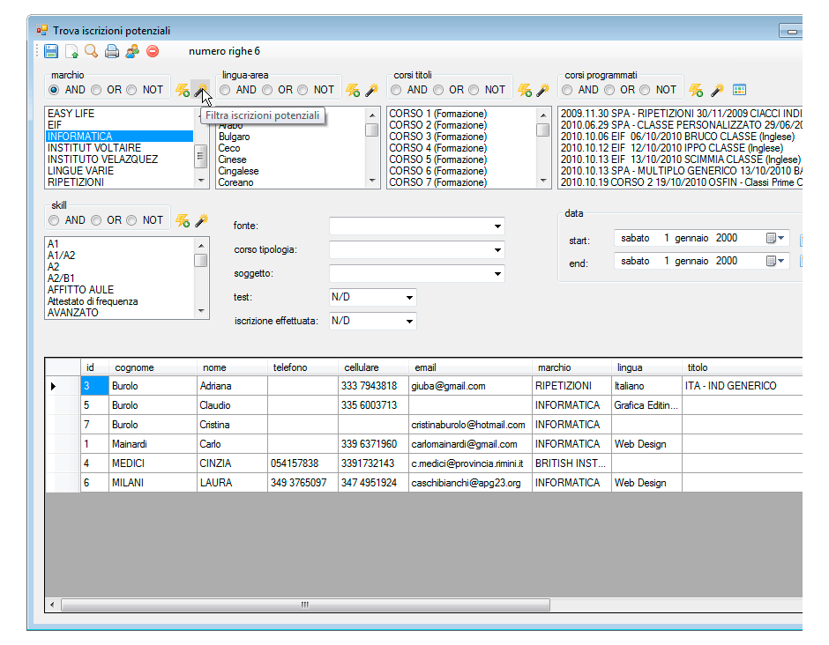Click the window icon next to Trova iscrizioni potenziali

point(42,31)
